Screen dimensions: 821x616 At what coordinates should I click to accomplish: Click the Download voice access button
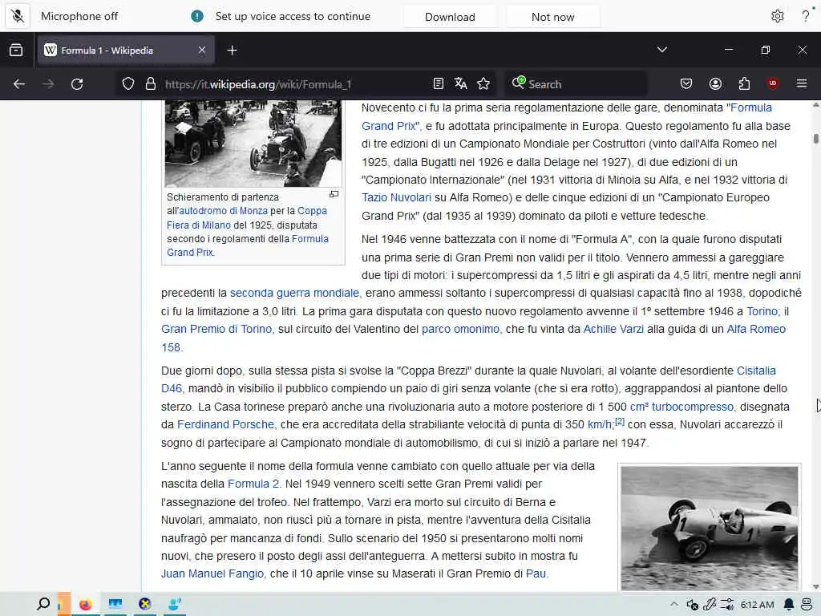[x=450, y=17]
